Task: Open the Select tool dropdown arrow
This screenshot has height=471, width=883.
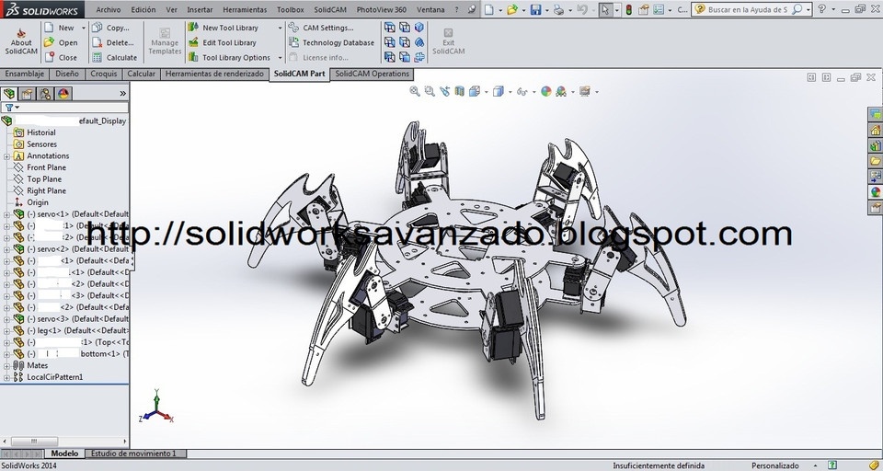Action: (x=616, y=9)
